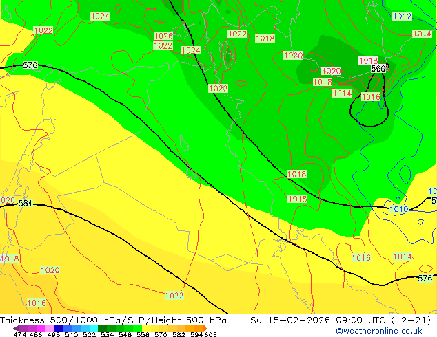Click the dark blue legend swatch at 498
Viewport: 437px width, 337px height.
pyautogui.click(x=59, y=328)
